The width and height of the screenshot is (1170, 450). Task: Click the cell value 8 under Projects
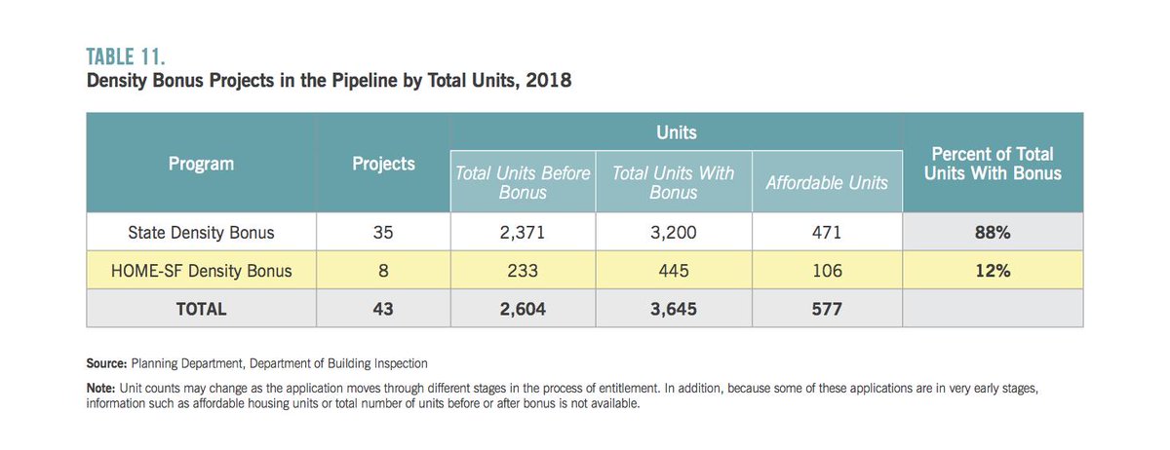pos(383,271)
